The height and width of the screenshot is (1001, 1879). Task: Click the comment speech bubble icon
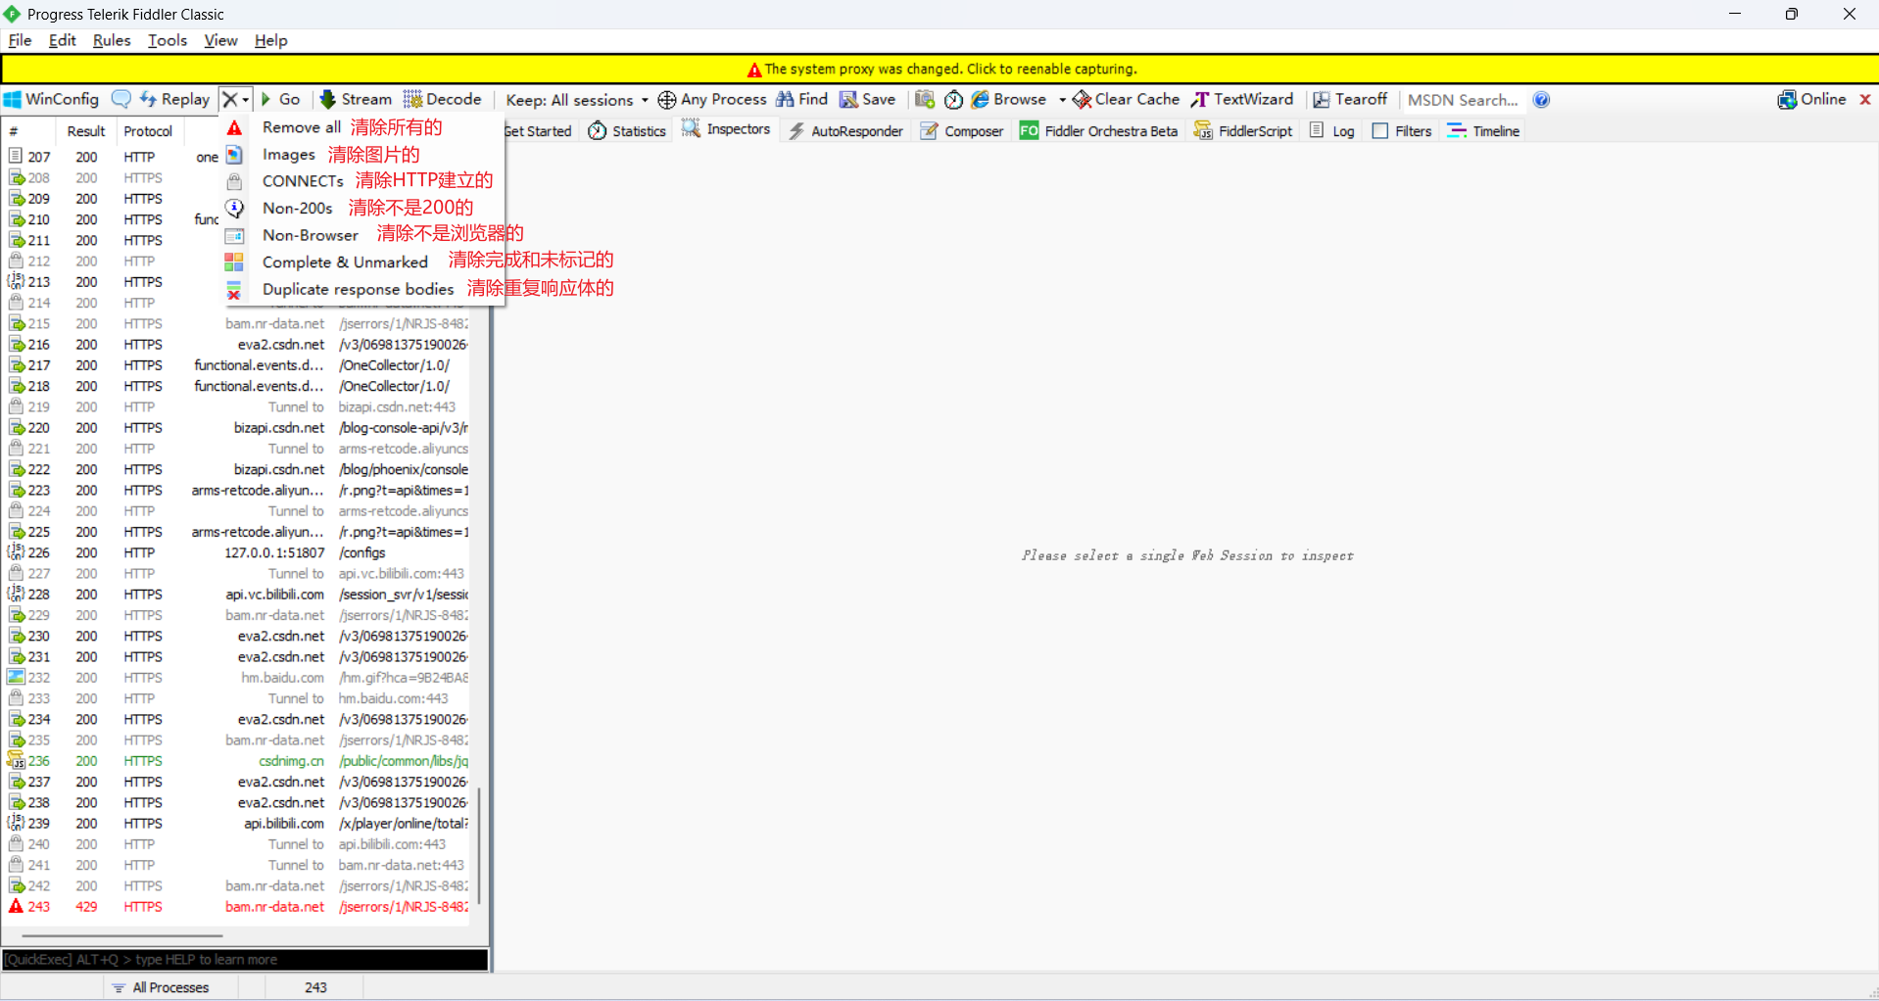click(x=121, y=99)
